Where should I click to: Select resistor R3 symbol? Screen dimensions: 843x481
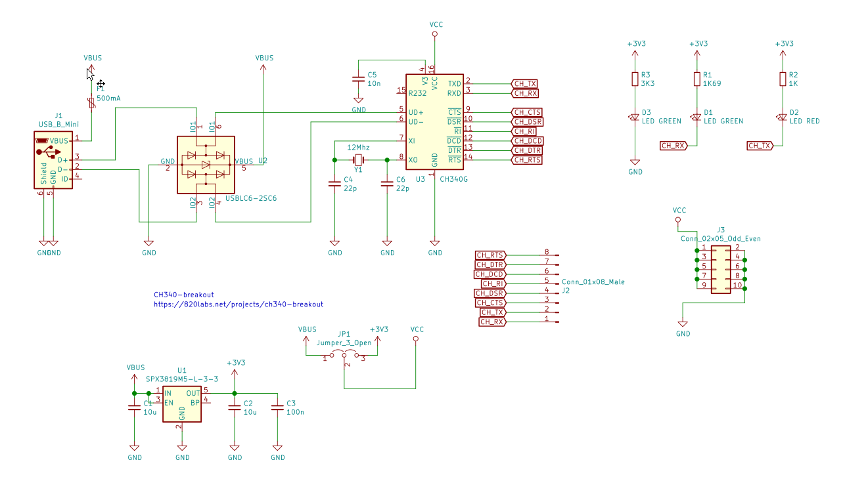coord(635,79)
